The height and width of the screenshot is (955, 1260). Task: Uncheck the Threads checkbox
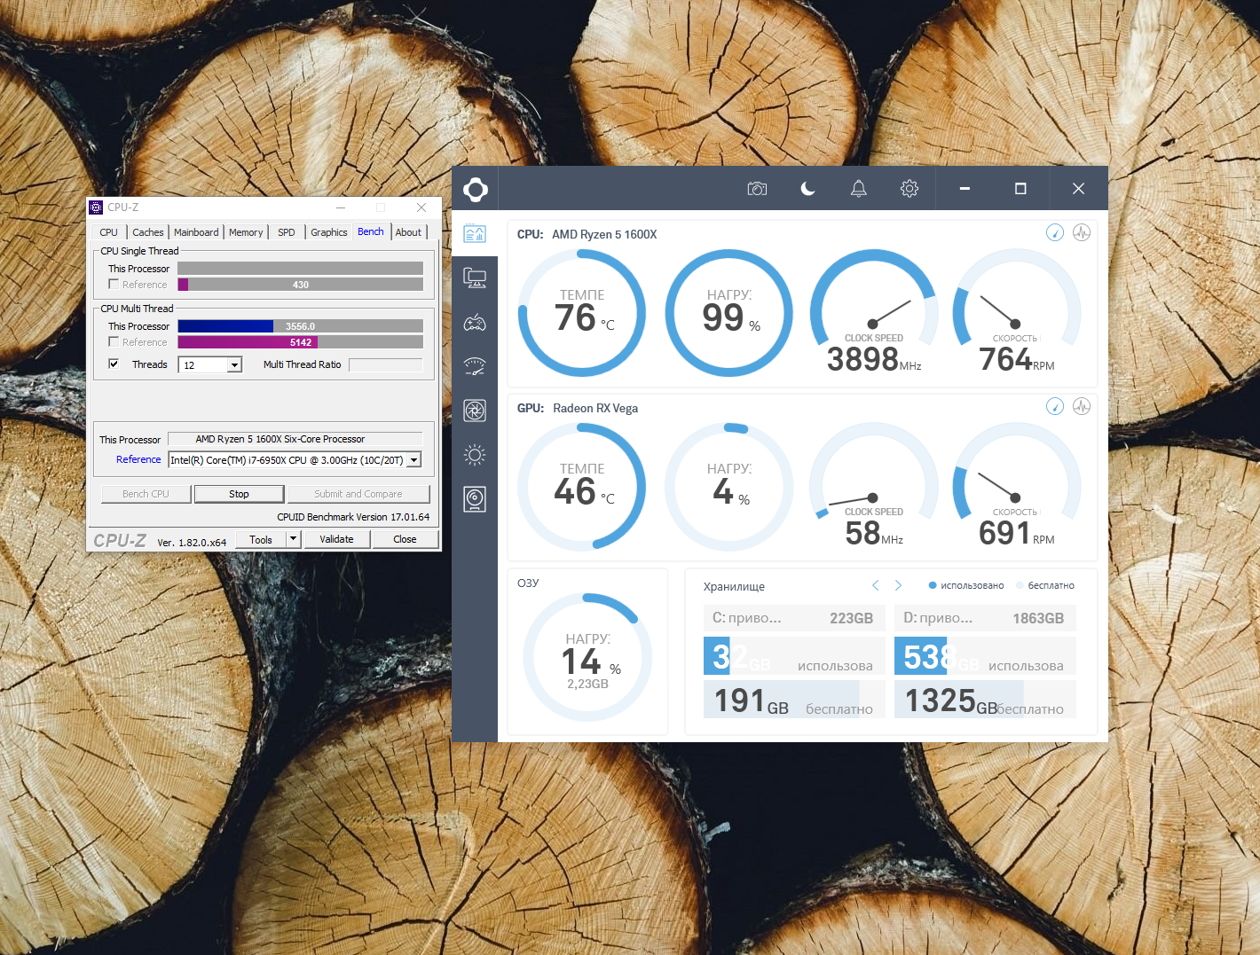114,364
